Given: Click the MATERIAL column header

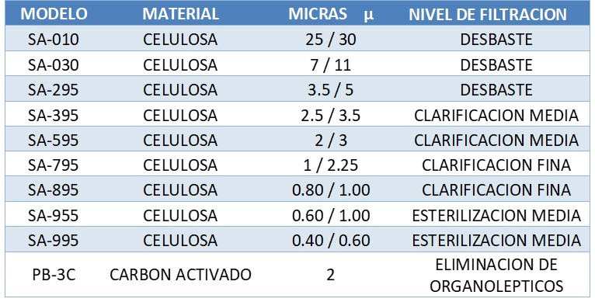Looking at the screenshot, I should pyautogui.click(x=181, y=15).
